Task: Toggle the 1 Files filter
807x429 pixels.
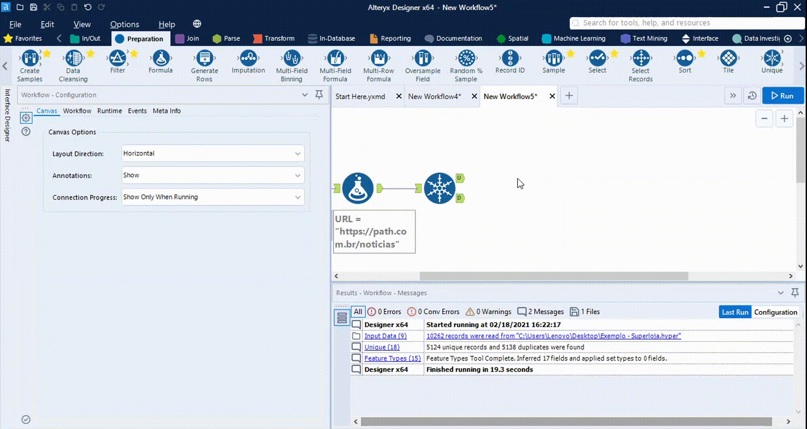Action: pyautogui.click(x=585, y=312)
